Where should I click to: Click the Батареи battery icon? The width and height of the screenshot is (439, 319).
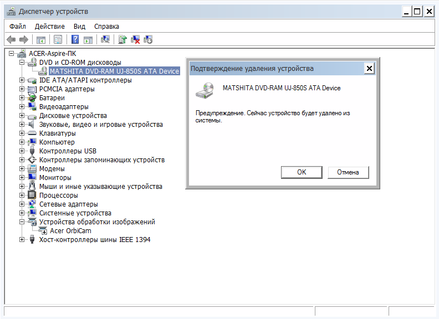tap(32, 97)
